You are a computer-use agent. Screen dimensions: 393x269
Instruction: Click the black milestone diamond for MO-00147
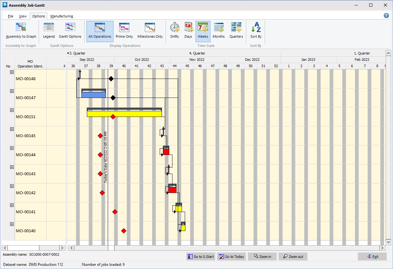coord(113,98)
